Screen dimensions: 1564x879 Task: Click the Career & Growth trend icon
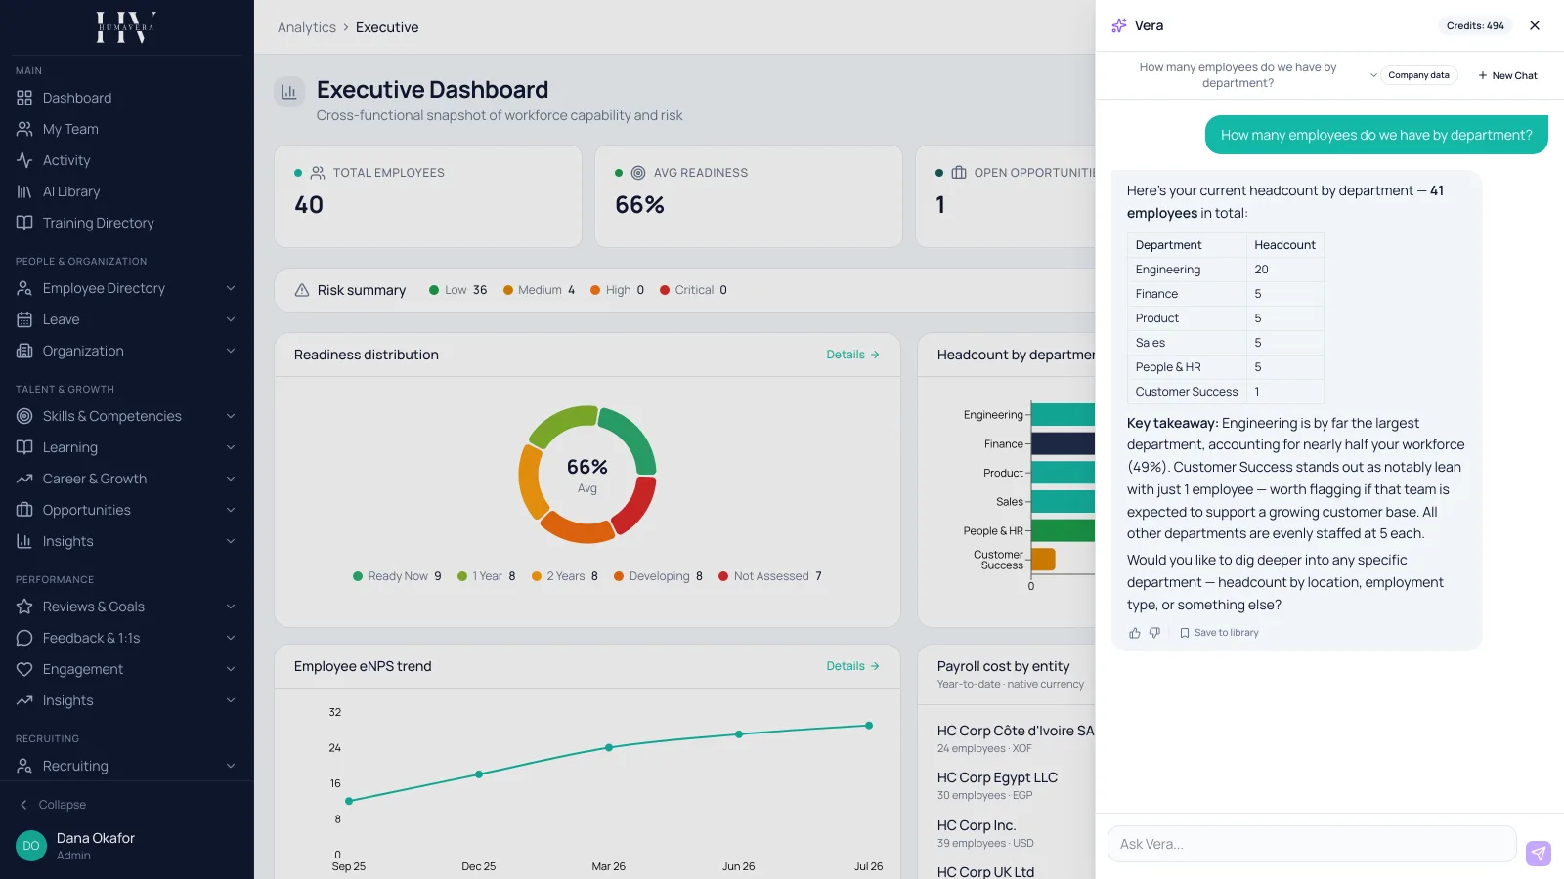24,479
